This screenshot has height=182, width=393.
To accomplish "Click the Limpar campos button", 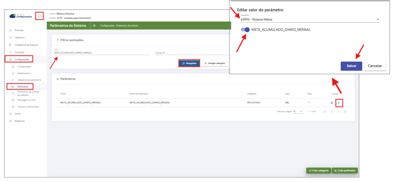I will (x=215, y=63).
